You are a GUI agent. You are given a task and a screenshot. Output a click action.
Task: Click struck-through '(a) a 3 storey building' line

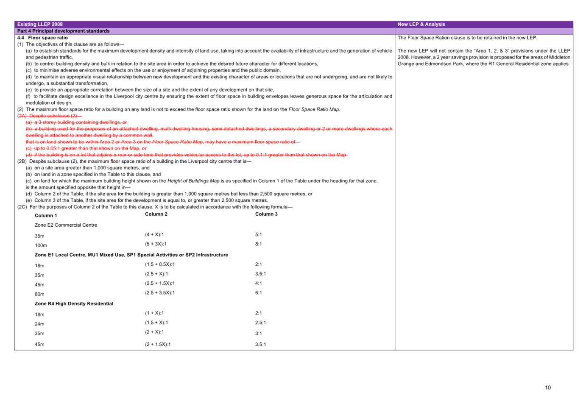76,122
